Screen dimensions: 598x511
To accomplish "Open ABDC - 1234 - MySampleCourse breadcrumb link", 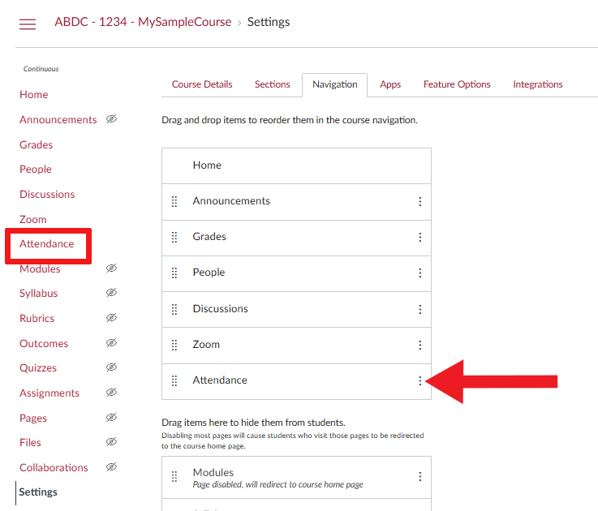I will [x=143, y=22].
